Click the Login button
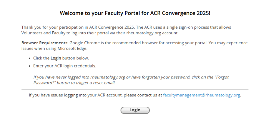This screenshot has width=276, height=126. coord(135,110)
